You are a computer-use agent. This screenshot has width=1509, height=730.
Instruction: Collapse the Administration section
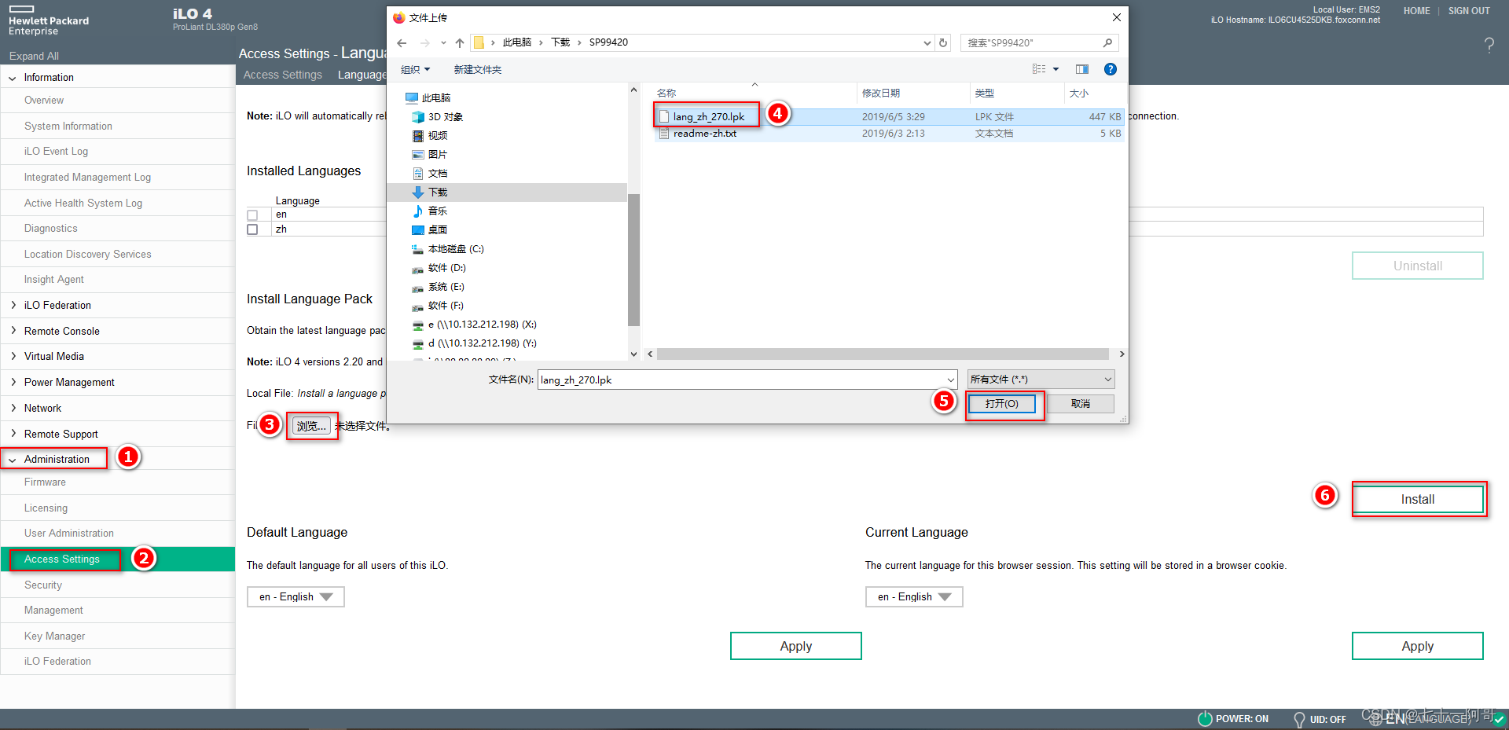13,460
